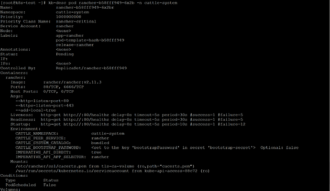Click the Priority value 1000000000
The height and width of the screenshot is (191, 330).
coord(69,17)
